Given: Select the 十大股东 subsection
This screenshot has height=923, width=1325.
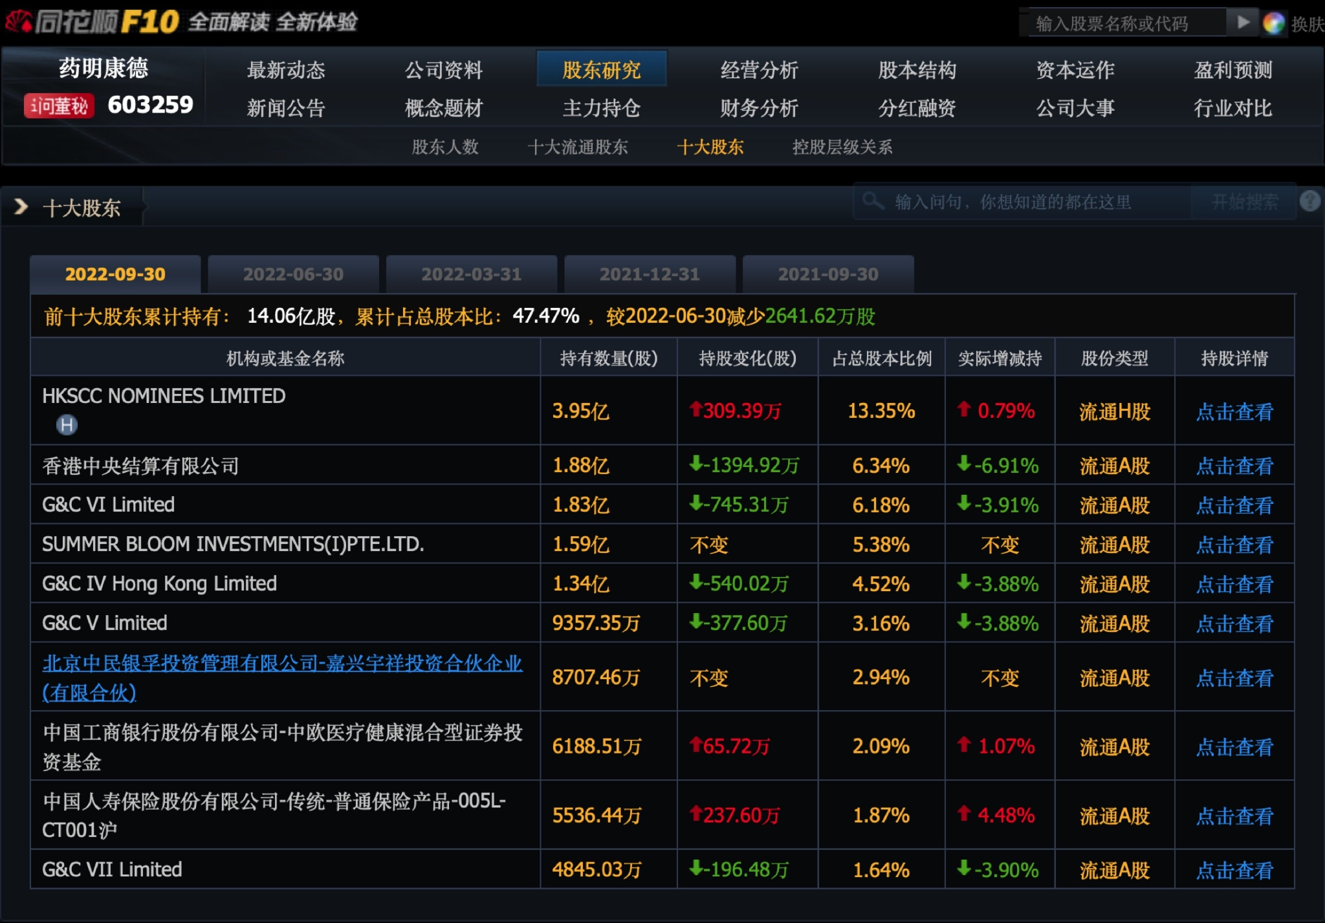Looking at the screenshot, I should 710,147.
